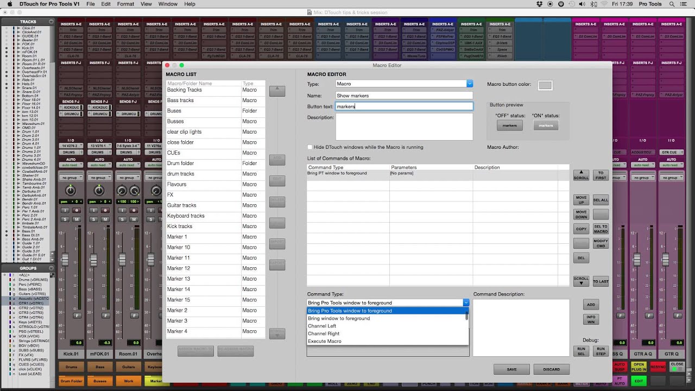This screenshot has height=391, width=695.
Task: Click the green EDIT button bottom right
Action: [x=639, y=381]
